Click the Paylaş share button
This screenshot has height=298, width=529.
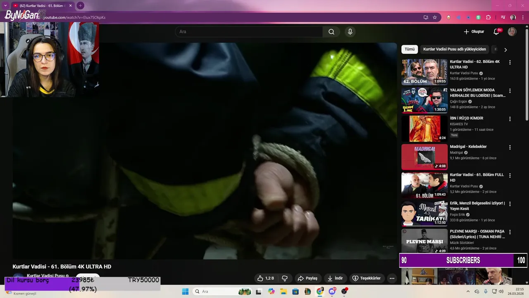(307, 279)
